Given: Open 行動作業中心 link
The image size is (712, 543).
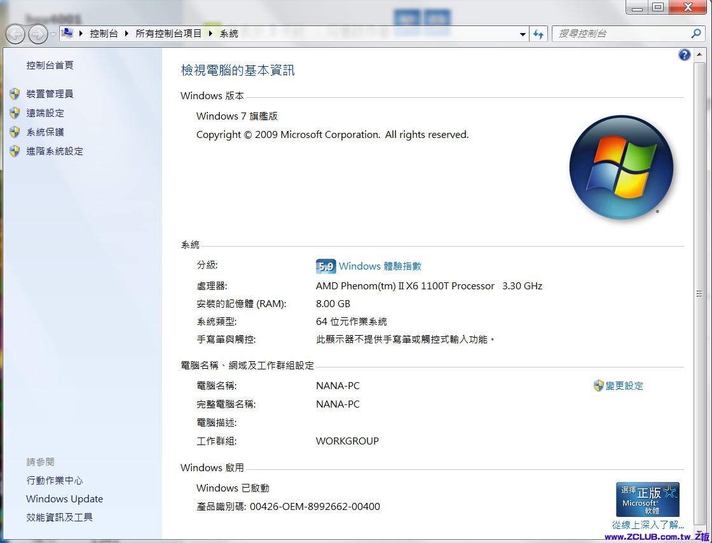Looking at the screenshot, I should coord(55,480).
